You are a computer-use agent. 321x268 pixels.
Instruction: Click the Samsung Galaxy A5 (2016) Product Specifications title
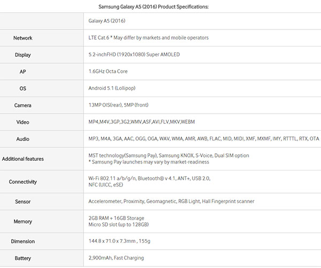pyautogui.click(x=154, y=7)
